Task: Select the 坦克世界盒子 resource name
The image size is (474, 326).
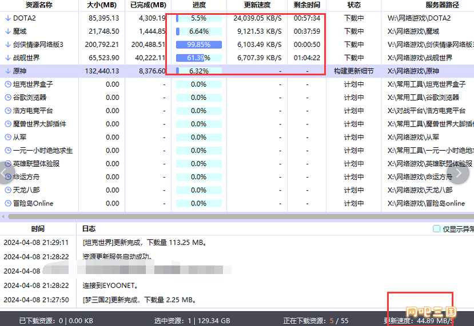Action: [x=33, y=84]
